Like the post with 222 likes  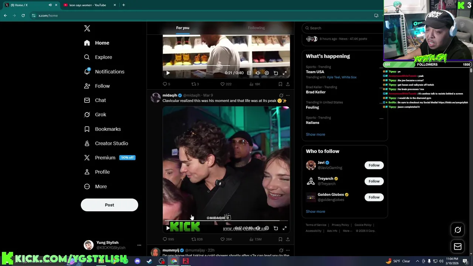coord(226,84)
